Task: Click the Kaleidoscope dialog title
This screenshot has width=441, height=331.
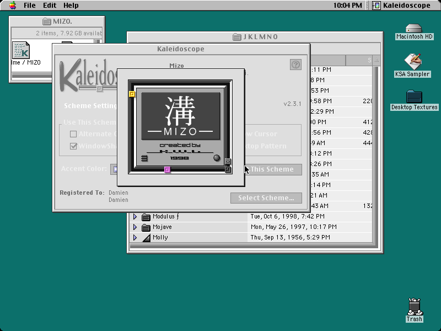Action: pyautogui.click(x=181, y=49)
